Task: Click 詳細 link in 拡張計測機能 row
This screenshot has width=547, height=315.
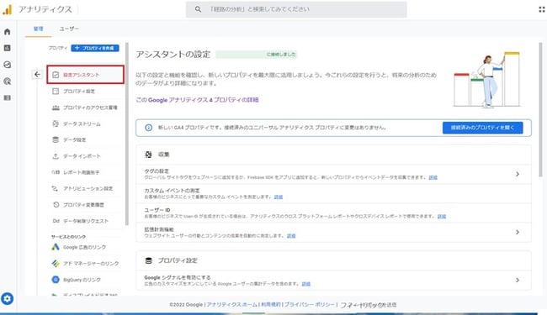Action: coord(291,236)
